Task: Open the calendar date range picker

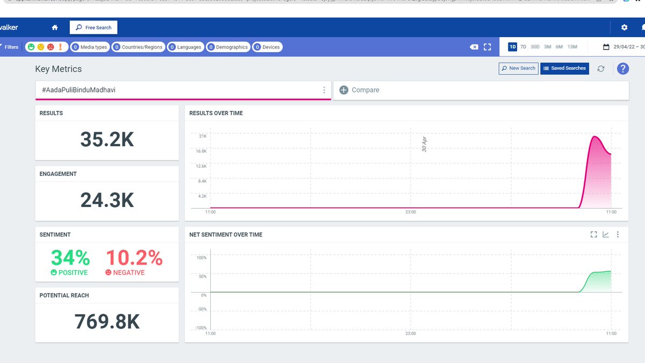Action: (606, 47)
